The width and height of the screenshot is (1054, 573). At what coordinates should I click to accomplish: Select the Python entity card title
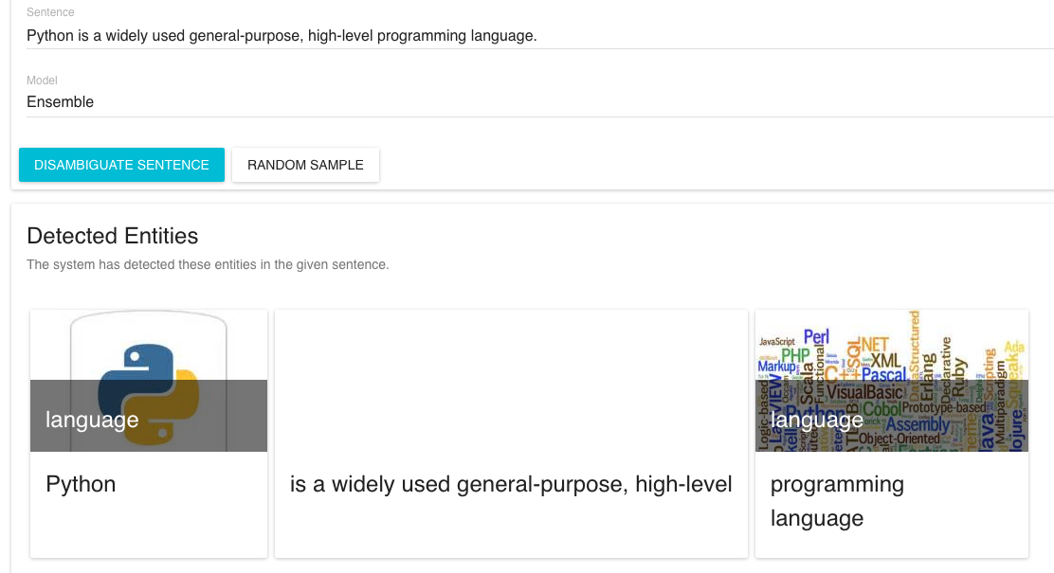(81, 484)
